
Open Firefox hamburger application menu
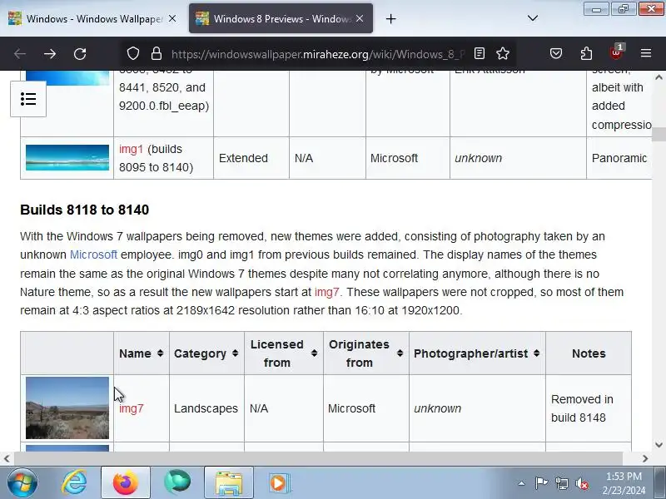pyautogui.click(x=646, y=53)
